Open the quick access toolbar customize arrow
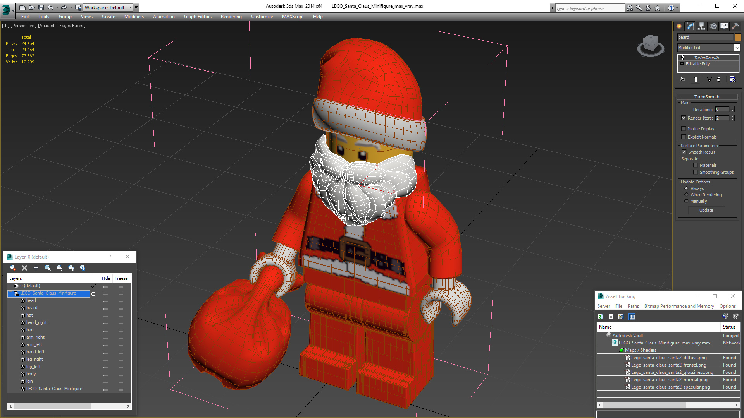This screenshot has width=744, height=418. click(x=136, y=7)
